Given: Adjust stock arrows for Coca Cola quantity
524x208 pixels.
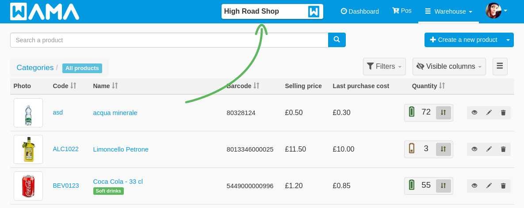Looking at the screenshot, I should point(443,186).
